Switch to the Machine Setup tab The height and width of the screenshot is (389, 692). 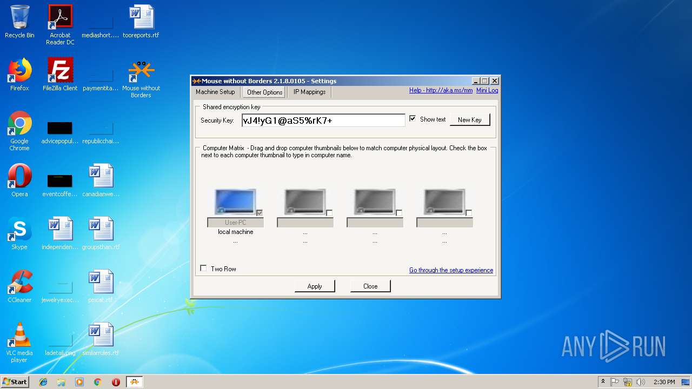click(x=215, y=92)
